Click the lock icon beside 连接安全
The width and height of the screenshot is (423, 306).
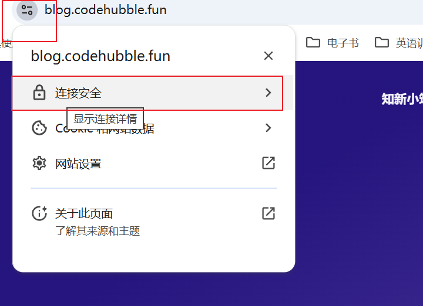[39, 93]
